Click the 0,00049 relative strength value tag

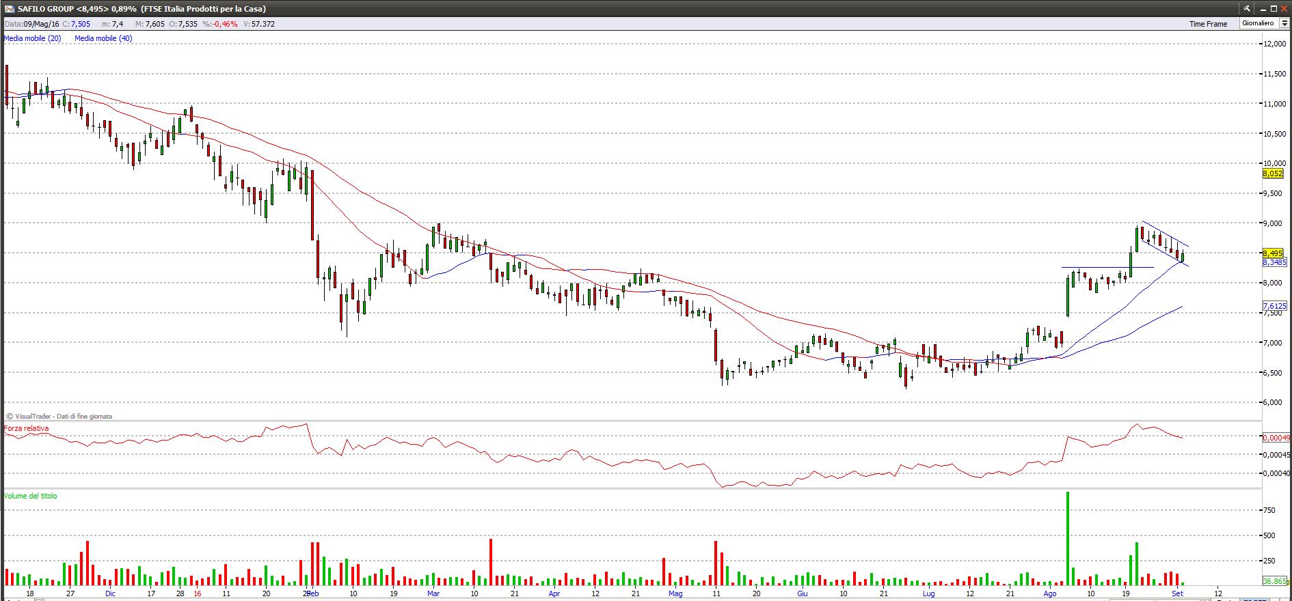tap(1277, 438)
